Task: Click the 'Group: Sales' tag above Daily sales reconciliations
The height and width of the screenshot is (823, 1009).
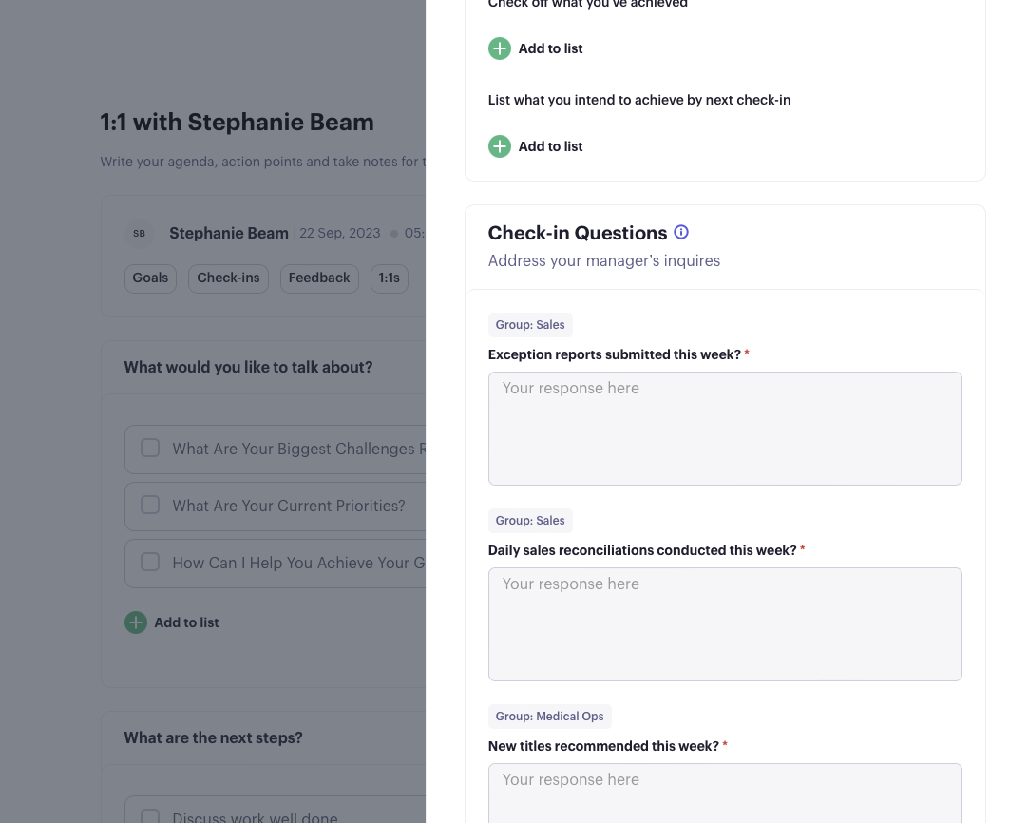Action: [530, 521]
